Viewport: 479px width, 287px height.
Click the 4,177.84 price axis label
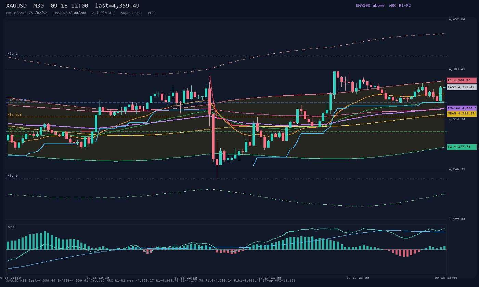457,219
